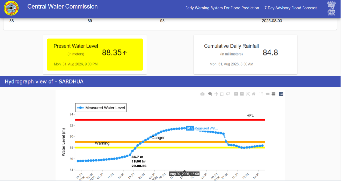The height and width of the screenshot is (182, 341).
Task: Click the 91.5 data point on hydrograph
Action: pos(185,128)
